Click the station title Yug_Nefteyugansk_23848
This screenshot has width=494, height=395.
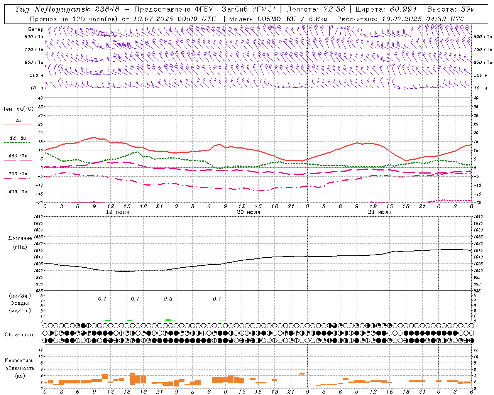click(67, 9)
